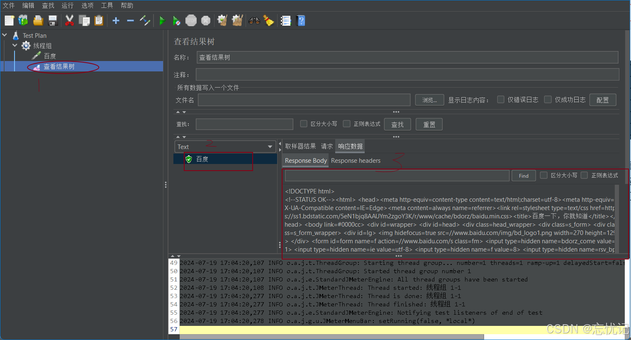
Task: Click the pipette icon beside 百度 sampler
Action: click(x=37, y=56)
